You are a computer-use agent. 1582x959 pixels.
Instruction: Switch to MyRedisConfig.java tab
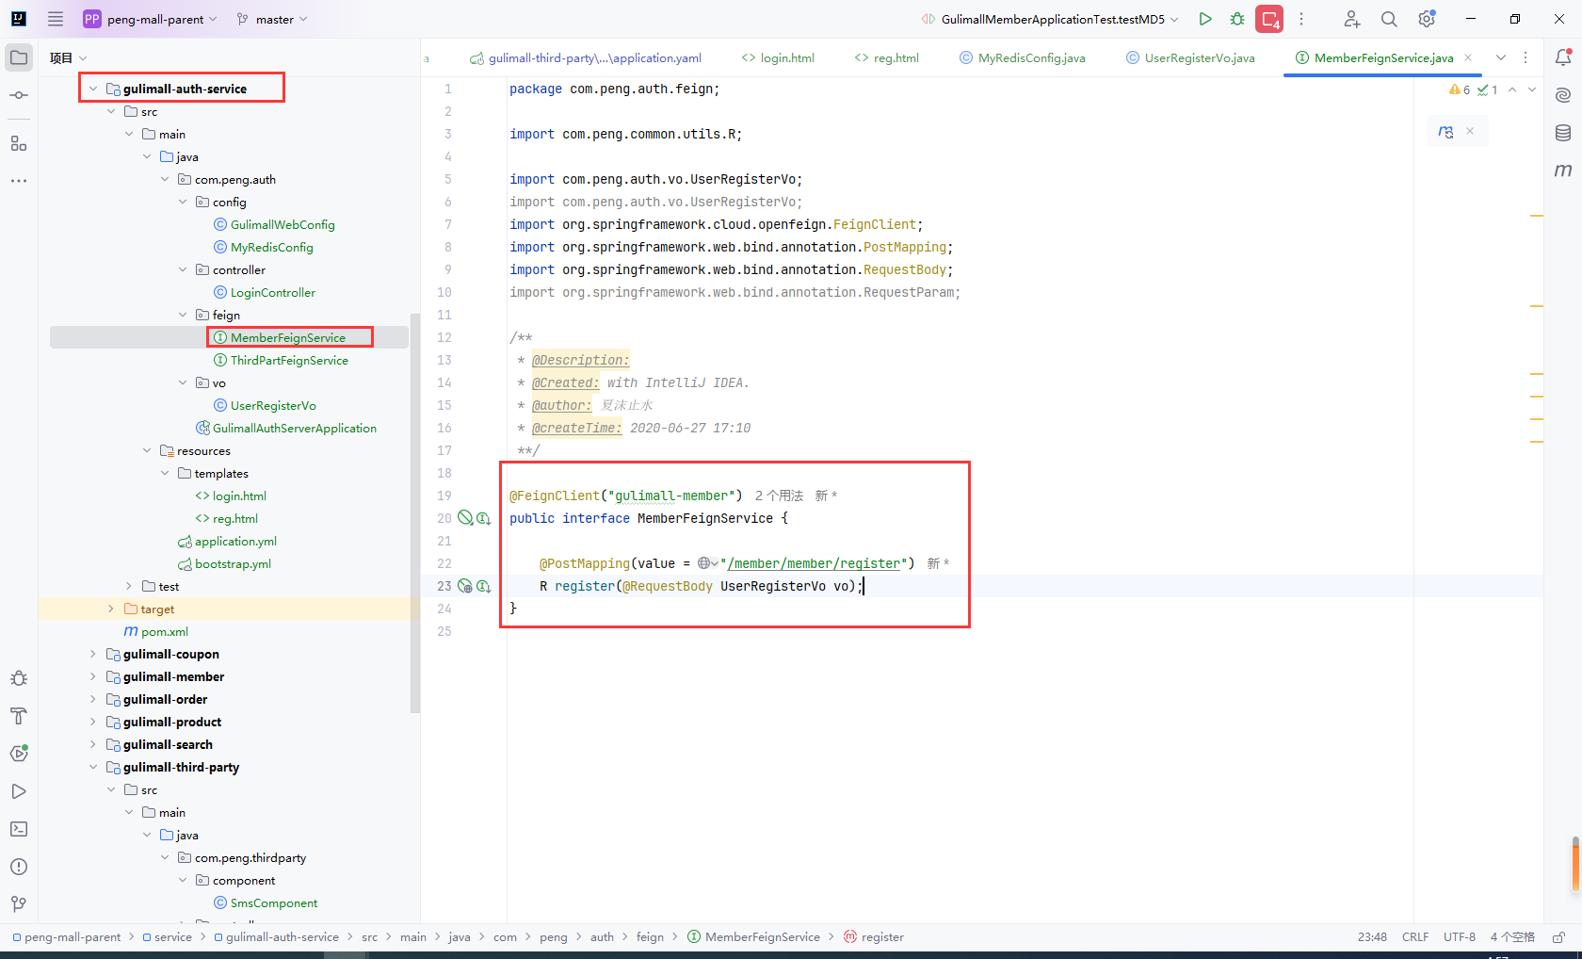[1023, 57]
